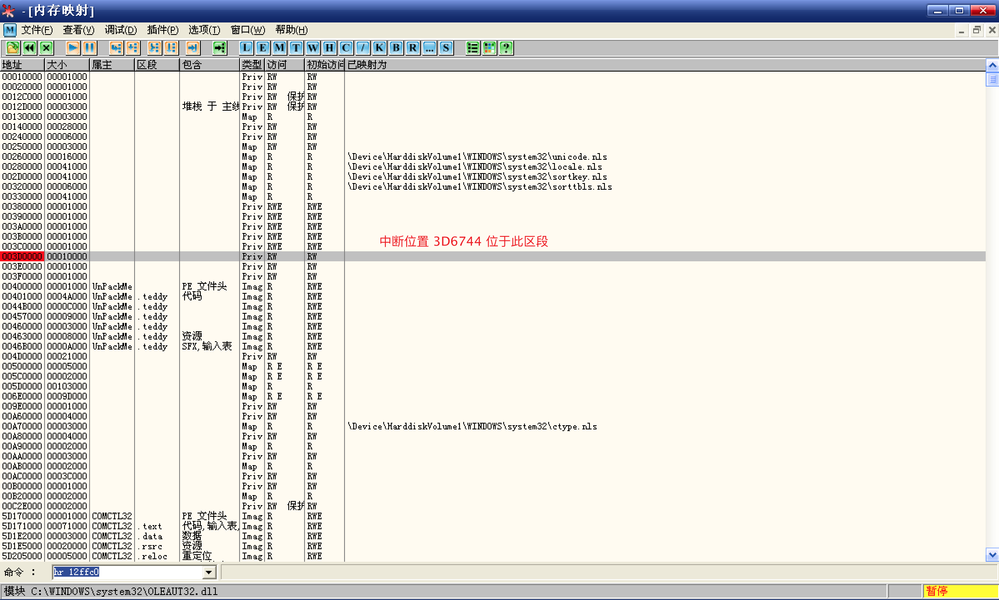The width and height of the screenshot is (999, 600).
Task: Open Executable modules (E) icon
Action: coord(263,48)
